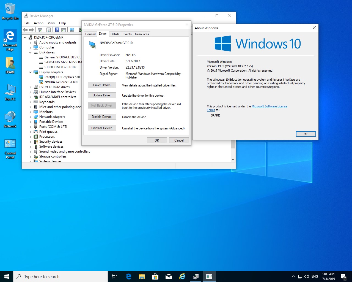Select the Network desktop icon
The height and width of the screenshot is (282, 352).
click(10, 119)
